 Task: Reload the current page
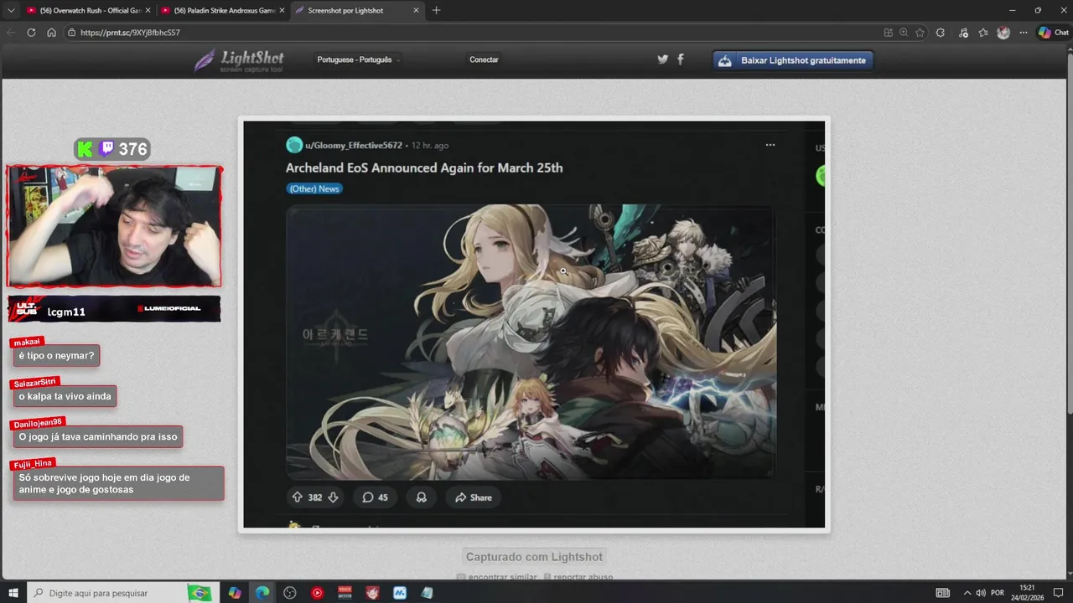(x=32, y=33)
